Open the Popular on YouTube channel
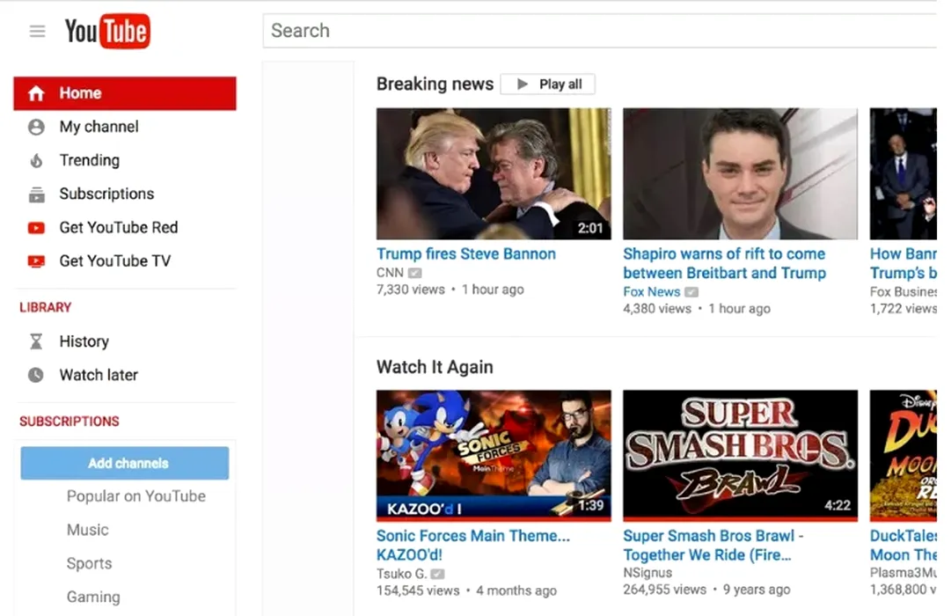The image size is (951, 616). coord(135,496)
